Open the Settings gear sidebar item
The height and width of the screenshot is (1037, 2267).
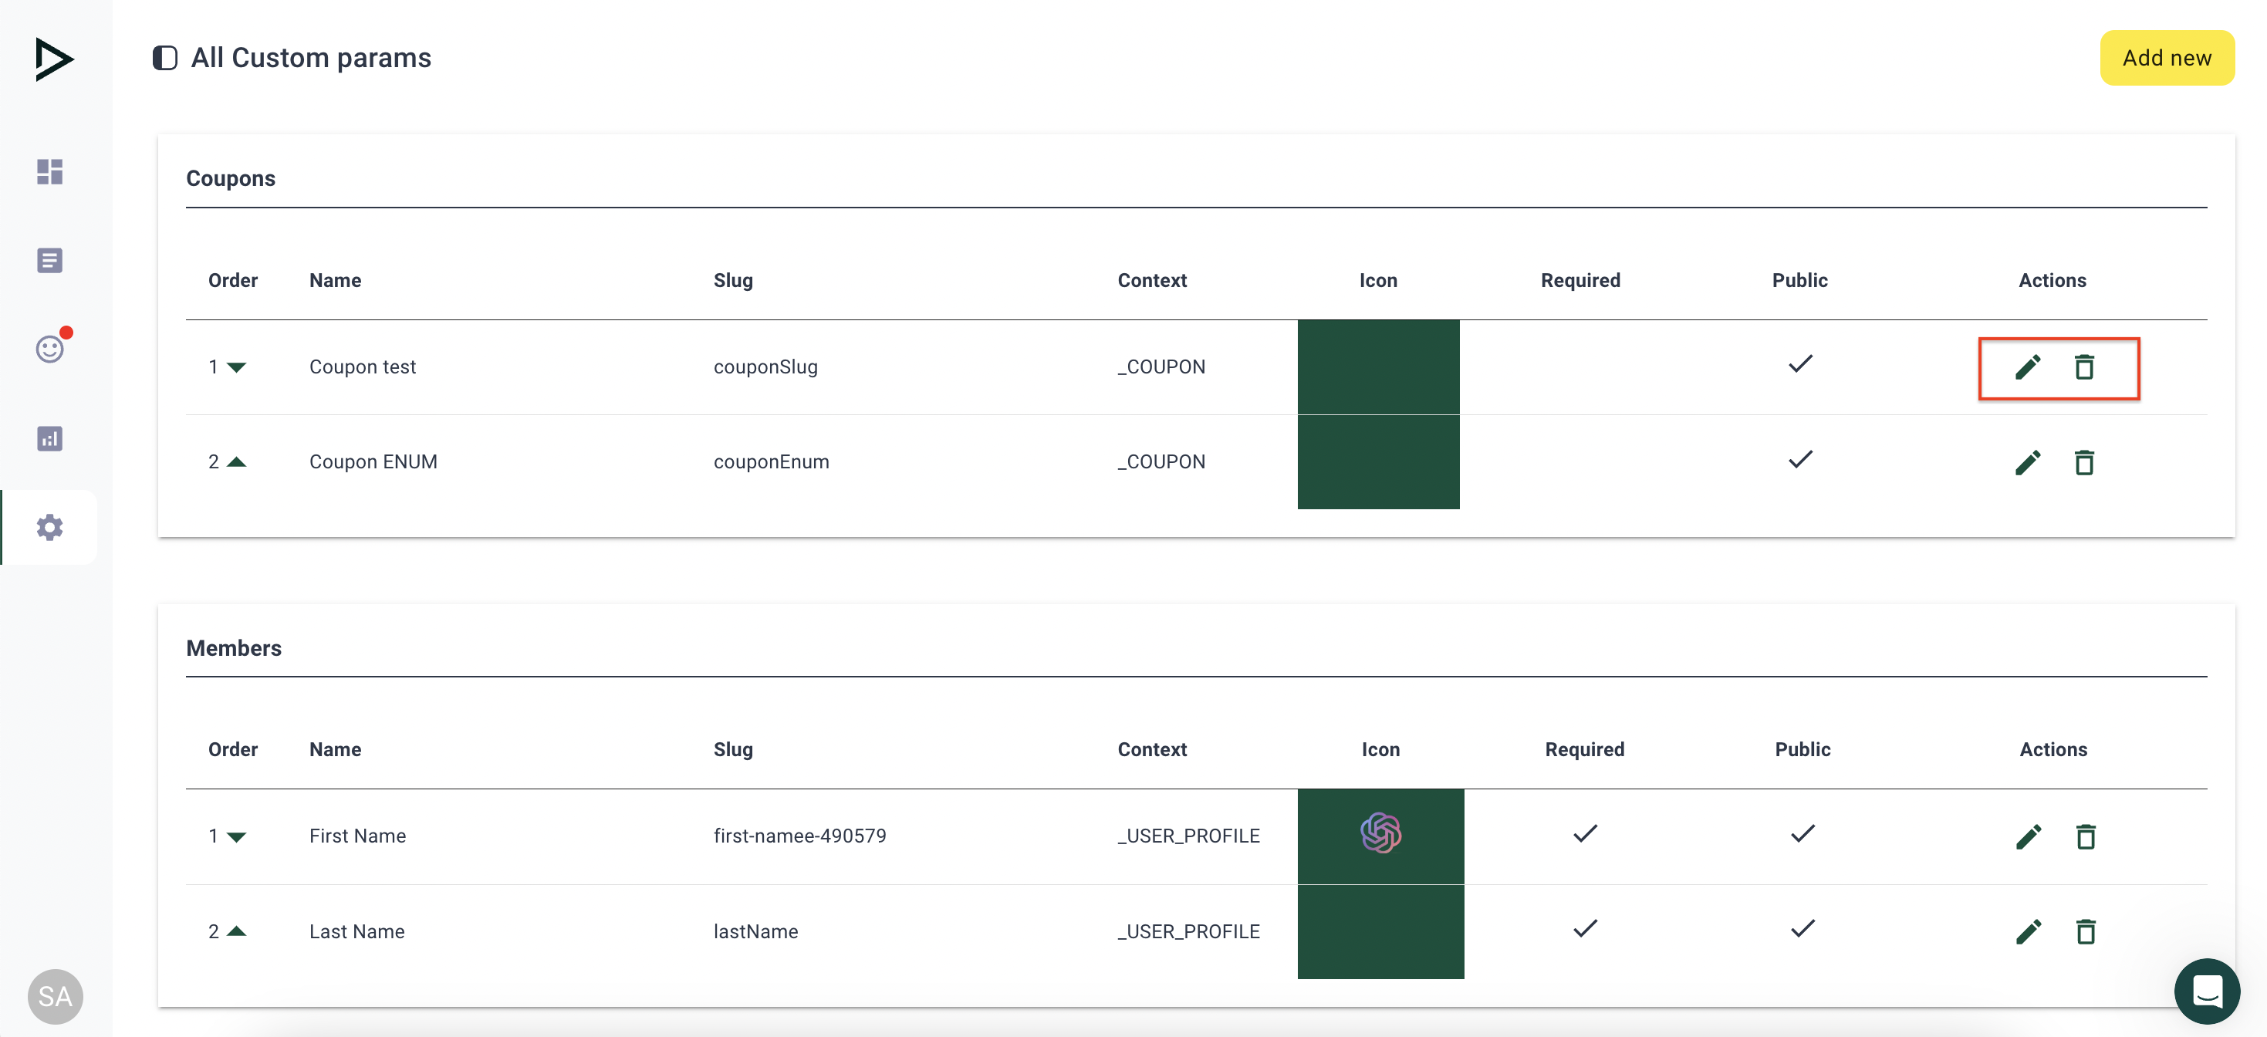point(50,527)
